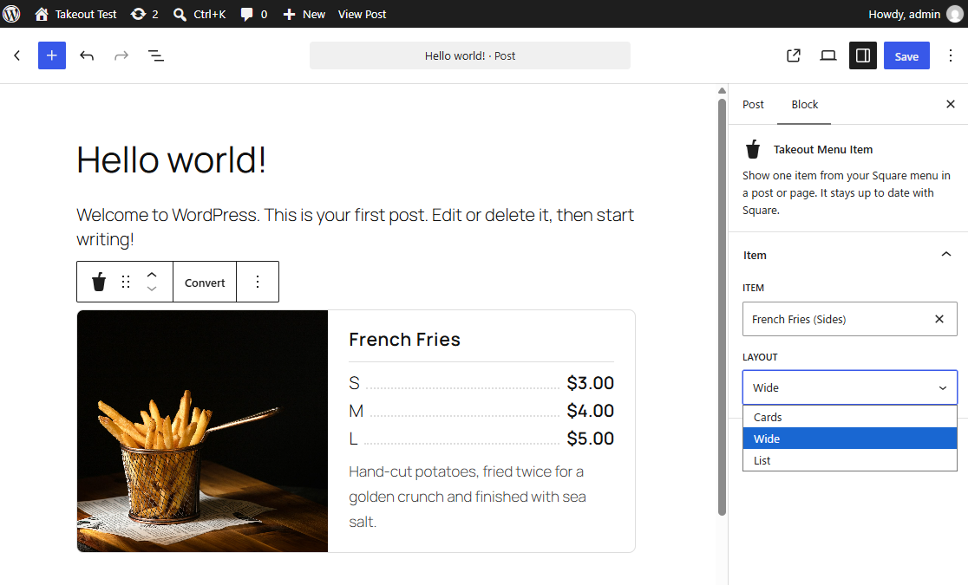Open the editor Options three-dot menu
This screenshot has height=585, width=968.
(951, 55)
